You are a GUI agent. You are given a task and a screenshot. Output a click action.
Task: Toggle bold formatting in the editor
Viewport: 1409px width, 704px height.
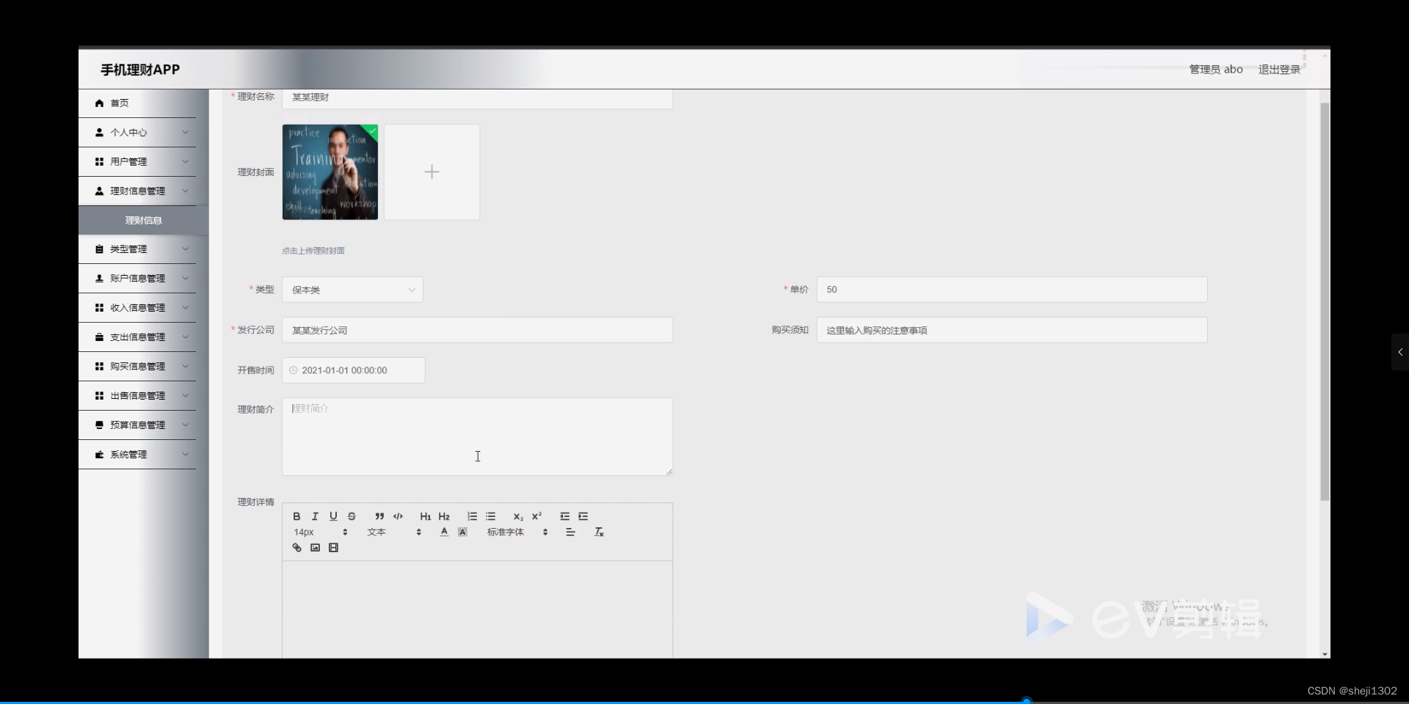pos(296,516)
